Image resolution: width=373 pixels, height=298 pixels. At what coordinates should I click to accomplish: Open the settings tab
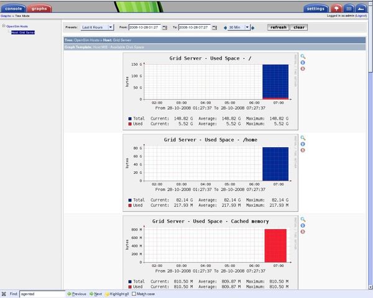[316, 9]
